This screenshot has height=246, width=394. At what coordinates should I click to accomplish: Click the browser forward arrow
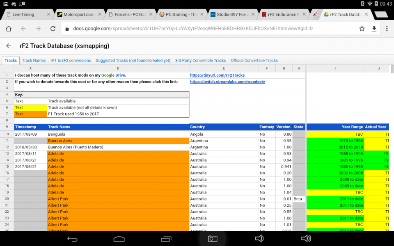38,29
